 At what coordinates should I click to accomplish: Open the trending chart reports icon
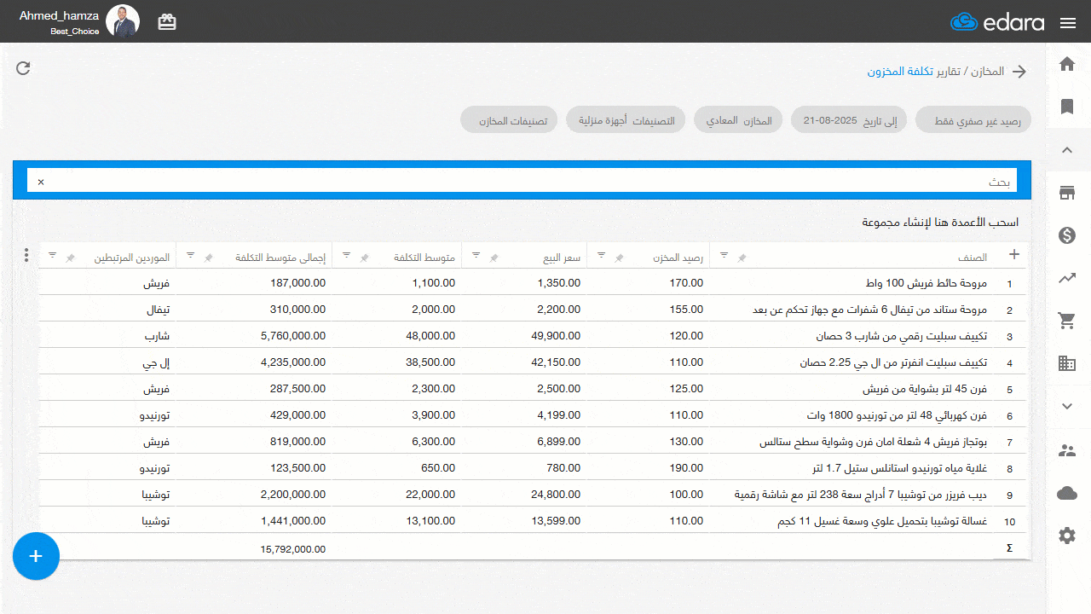coord(1066,278)
